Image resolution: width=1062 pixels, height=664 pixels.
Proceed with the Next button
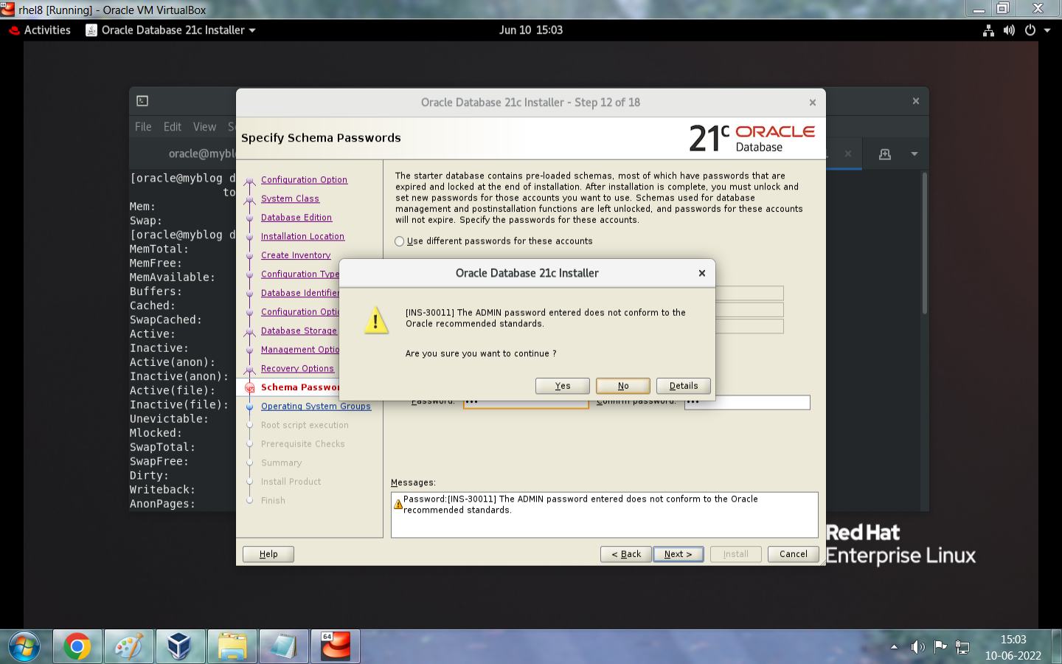pos(678,554)
